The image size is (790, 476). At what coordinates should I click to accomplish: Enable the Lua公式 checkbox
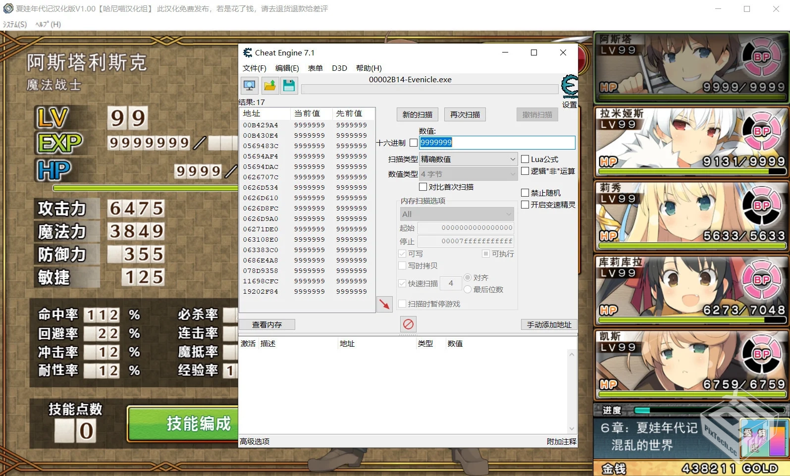tap(525, 159)
